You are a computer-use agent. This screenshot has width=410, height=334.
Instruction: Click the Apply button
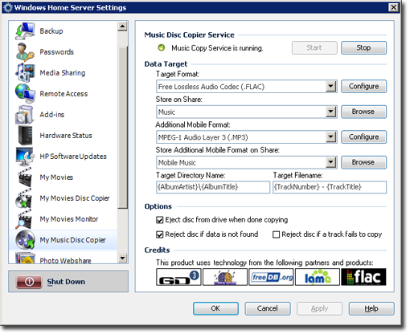(x=319, y=308)
